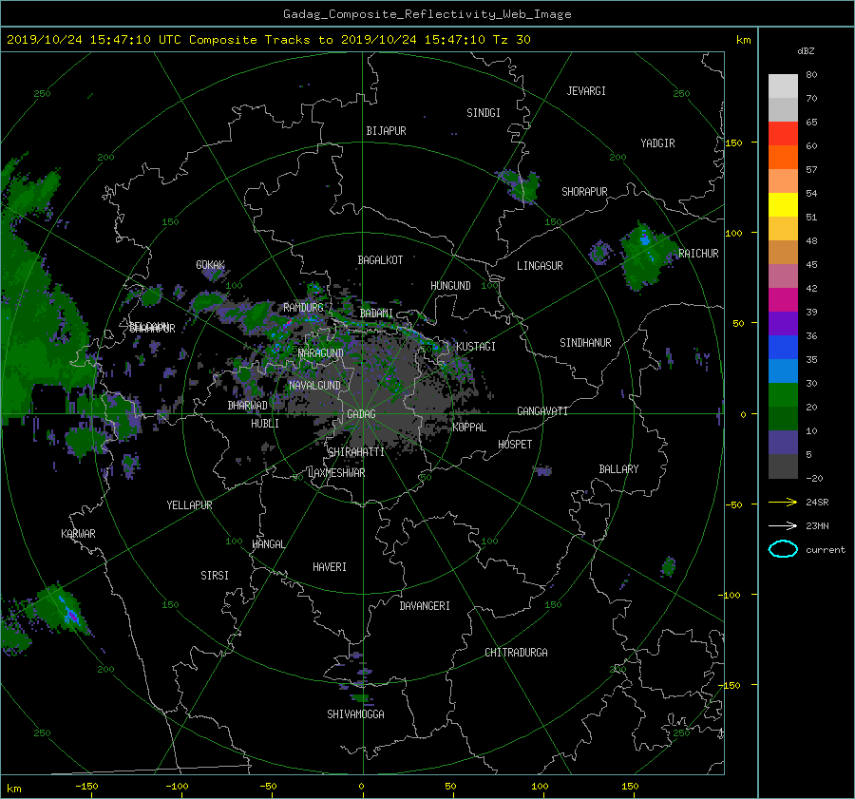Click the GOKAK city label

(211, 265)
